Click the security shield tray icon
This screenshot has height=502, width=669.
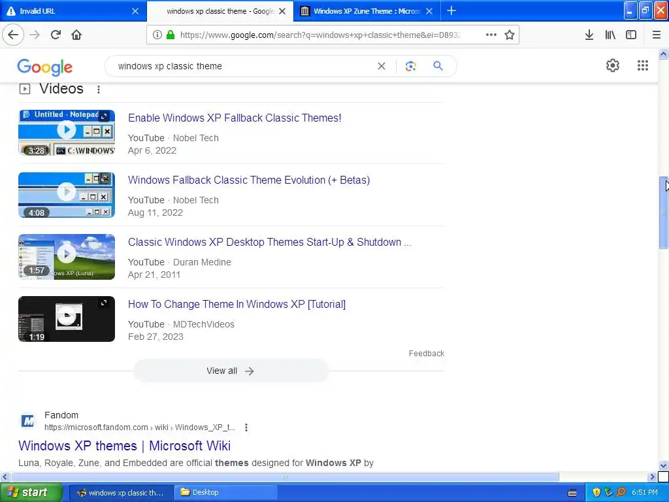(596, 493)
